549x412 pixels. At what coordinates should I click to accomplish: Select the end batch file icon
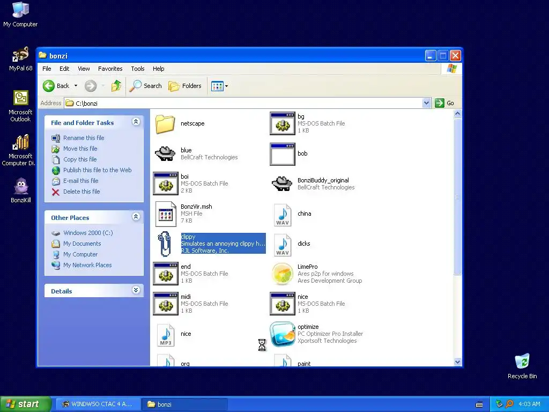166,274
